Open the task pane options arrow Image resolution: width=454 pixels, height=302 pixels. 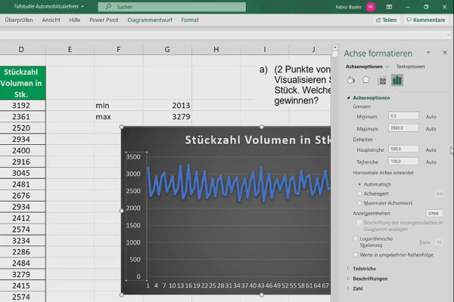(x=428, y=52)
